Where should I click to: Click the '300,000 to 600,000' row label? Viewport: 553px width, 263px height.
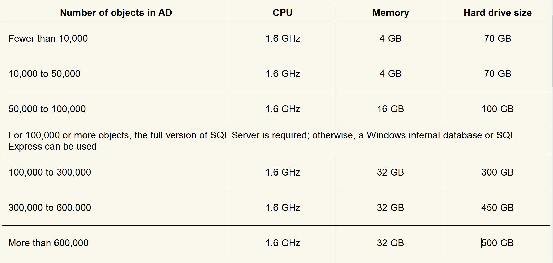50,208
